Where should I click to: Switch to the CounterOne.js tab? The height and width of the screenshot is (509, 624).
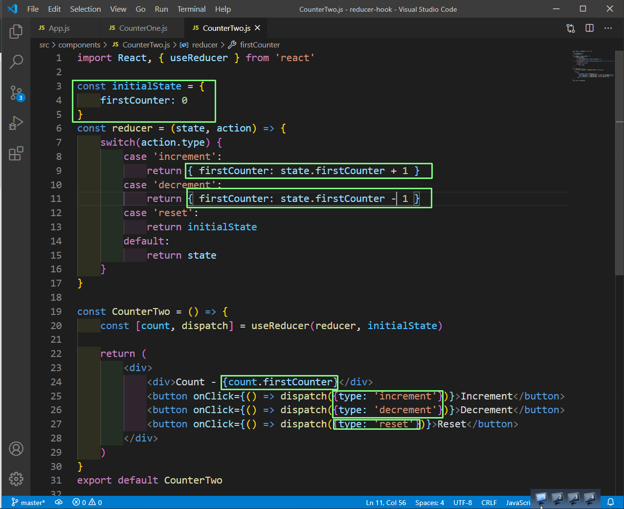143,28
